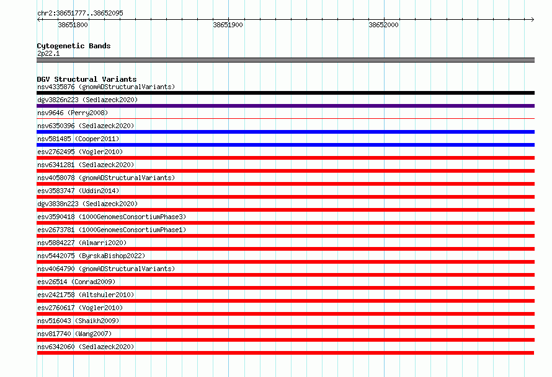Click the esv26514 Conrad2009 label

pos(76,282)
